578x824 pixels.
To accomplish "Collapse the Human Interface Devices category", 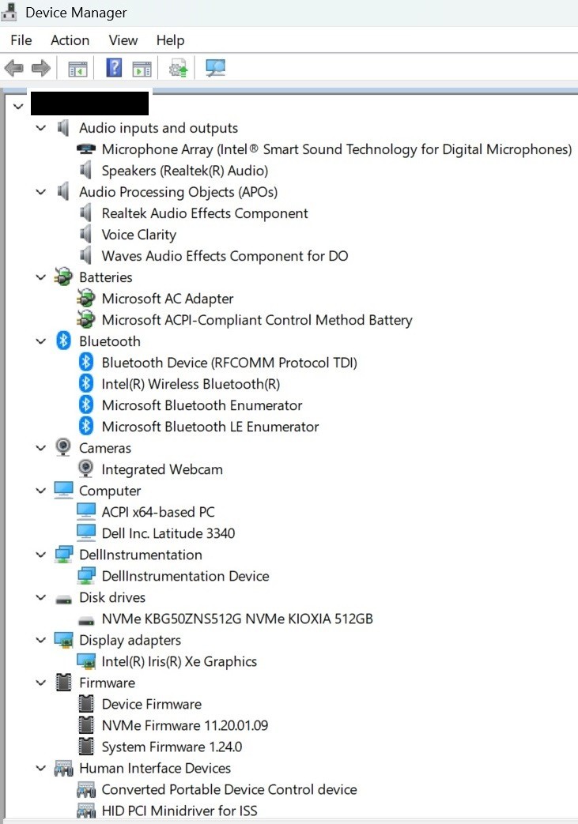I will click(x=41, y=768).
